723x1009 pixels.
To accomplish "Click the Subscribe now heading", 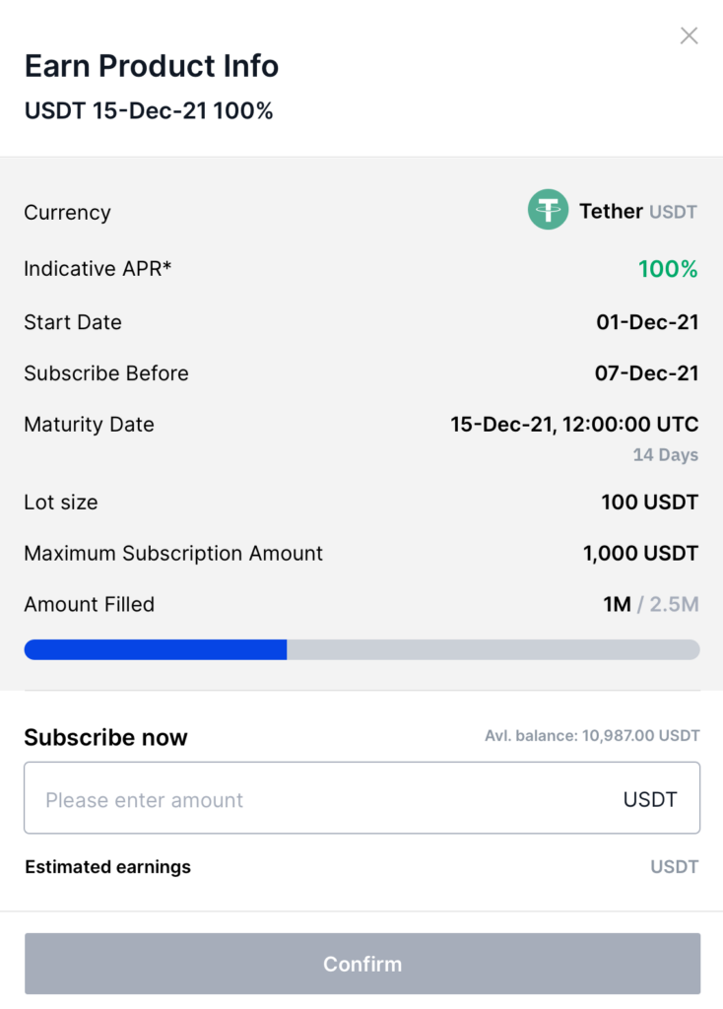I will [105, 737].
